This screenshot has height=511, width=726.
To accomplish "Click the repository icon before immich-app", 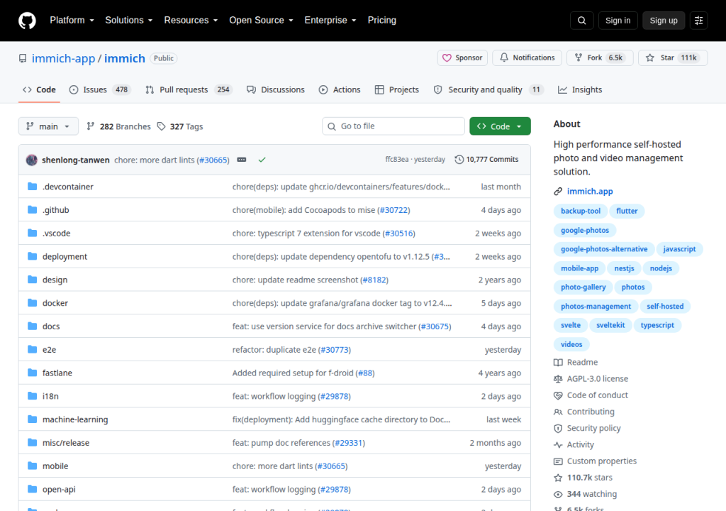I will coord(23,58).
